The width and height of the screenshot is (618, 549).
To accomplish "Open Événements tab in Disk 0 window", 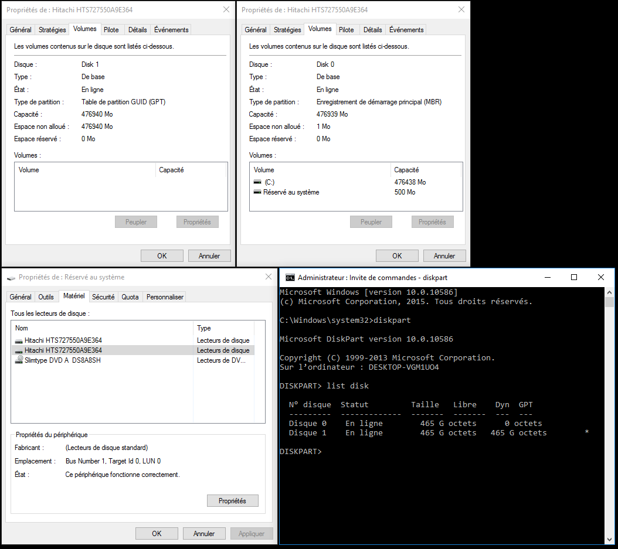I will pyautogui.click(x=406, y=29).
